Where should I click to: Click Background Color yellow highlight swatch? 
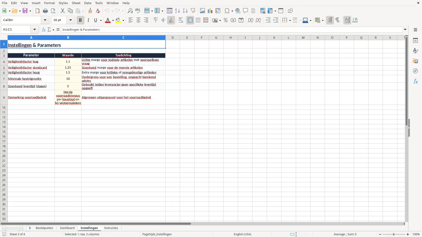click(118, 20)
